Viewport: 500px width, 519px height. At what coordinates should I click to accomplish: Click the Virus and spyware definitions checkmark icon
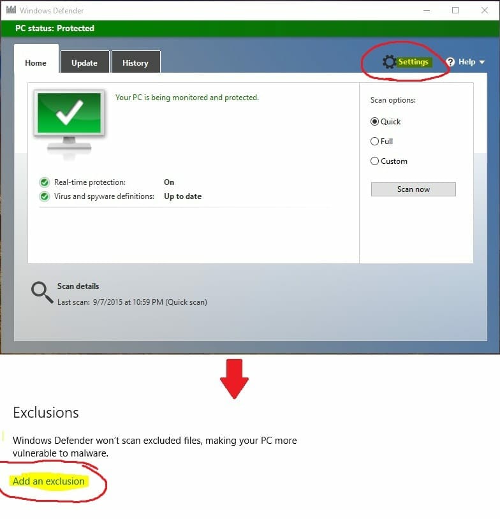44,196
